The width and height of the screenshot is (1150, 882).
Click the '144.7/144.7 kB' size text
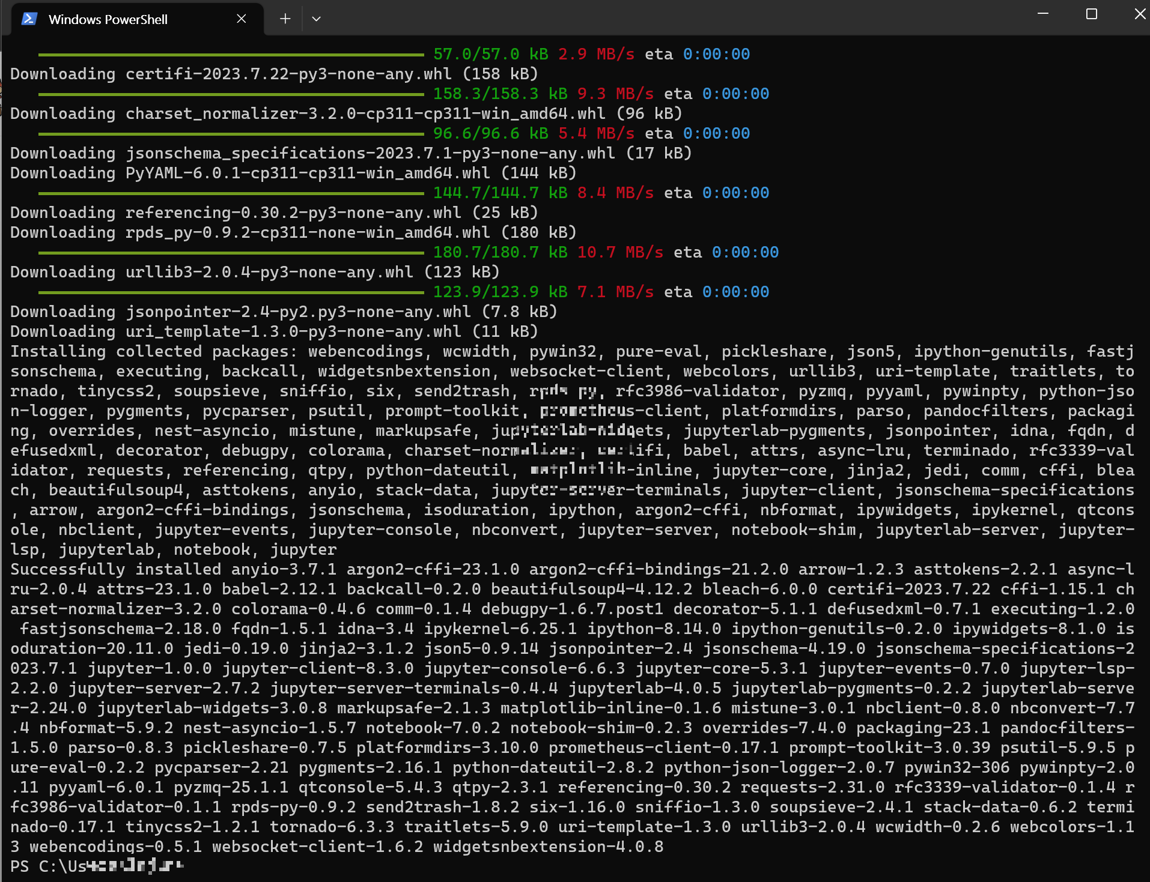(500, 193)
